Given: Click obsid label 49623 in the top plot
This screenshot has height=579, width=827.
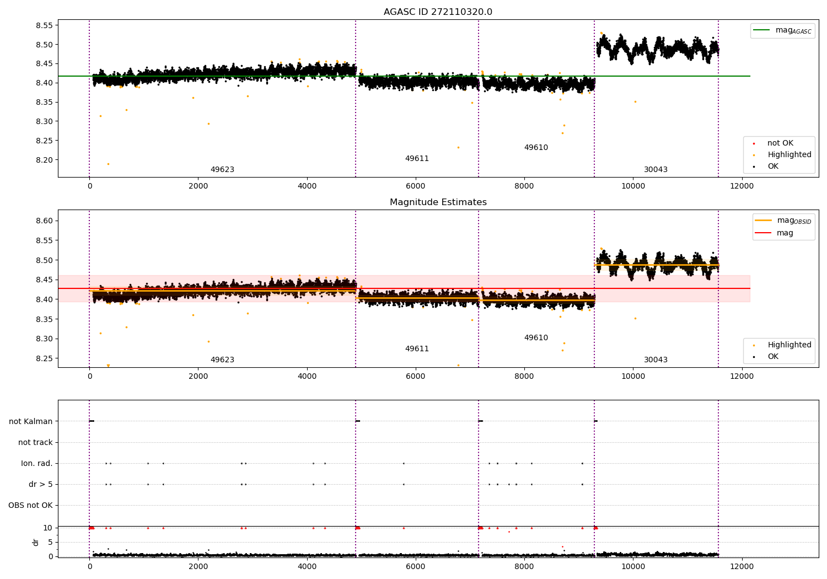Looking at the screenshot, I should [222, 170].
